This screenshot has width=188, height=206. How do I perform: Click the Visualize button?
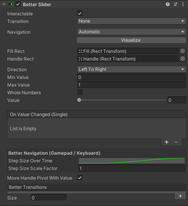click(x=131, y=40)
